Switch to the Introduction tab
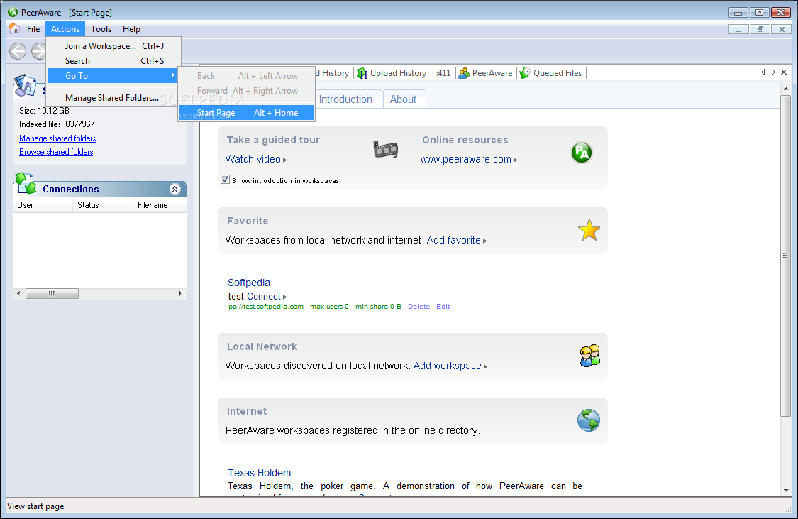This screenshot has height=519, width=798. (345, 99)
